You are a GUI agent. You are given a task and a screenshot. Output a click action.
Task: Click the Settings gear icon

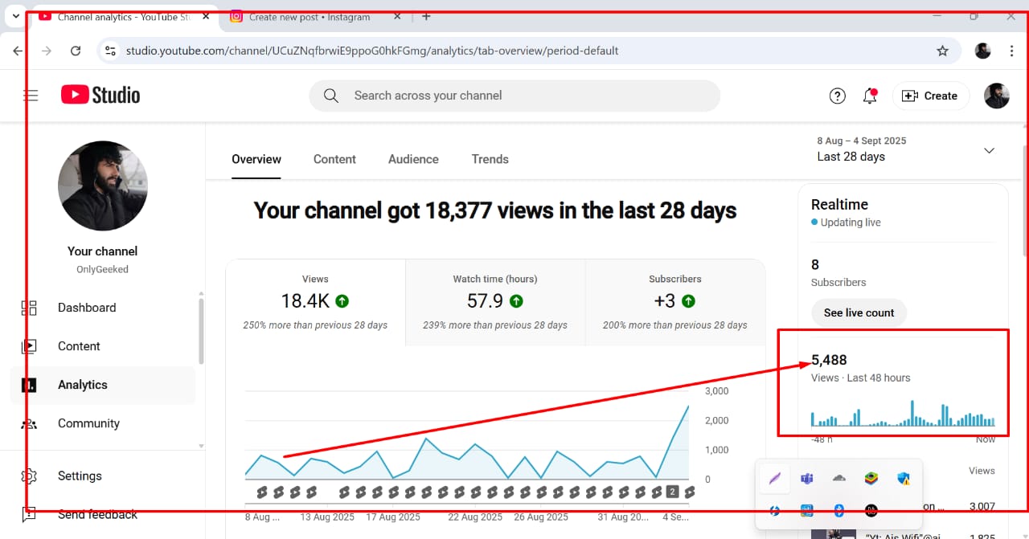click(29, 476)
